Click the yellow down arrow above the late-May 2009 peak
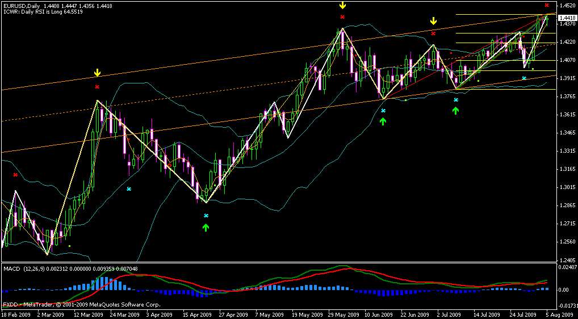This screenshot has height=319, width=578. pos(342,6)
